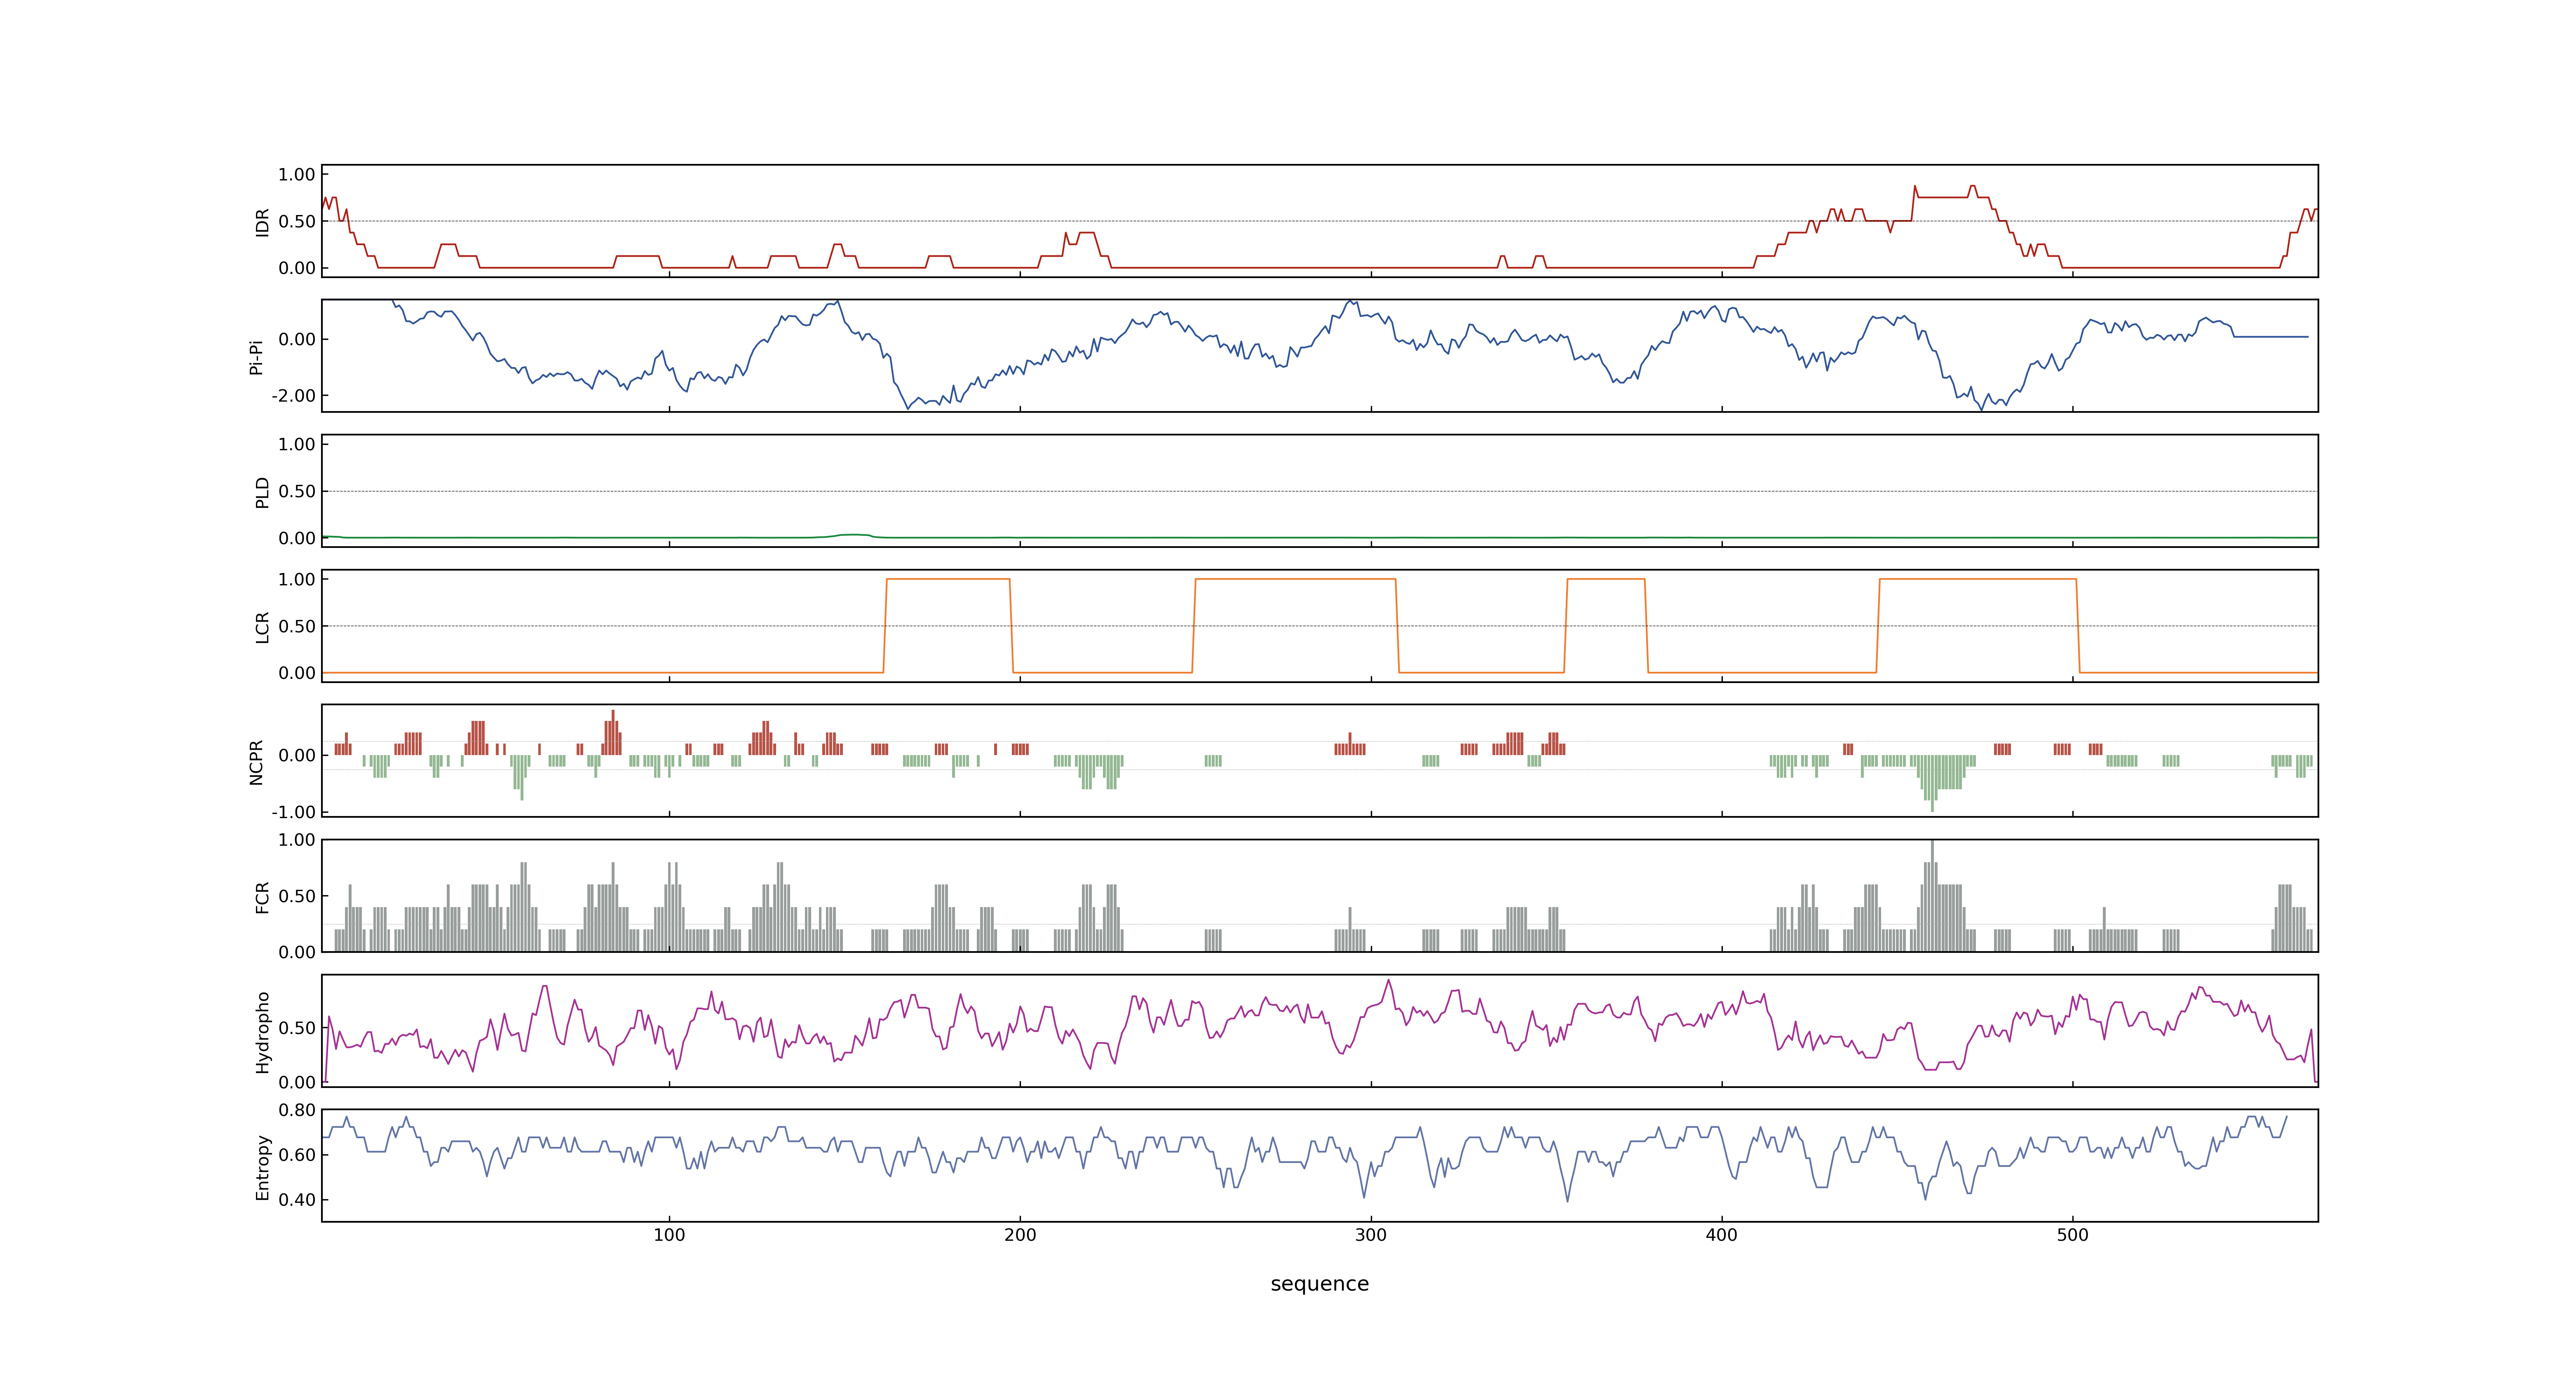Image resolution: width=2576 pixels, height=1373 pixels.
Task: Click the orange LCR step plot panel
Action: [x=1320, y=626]
